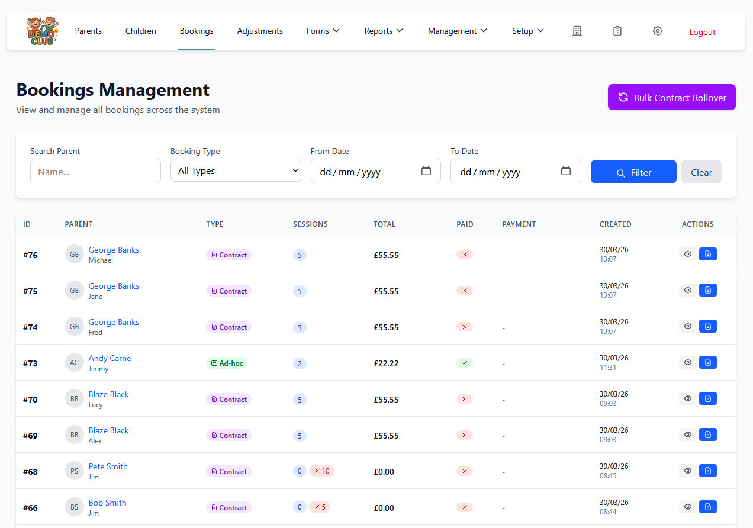Open the Adjustments page
This screenshot has height=528, width=753.
(260, 31)
